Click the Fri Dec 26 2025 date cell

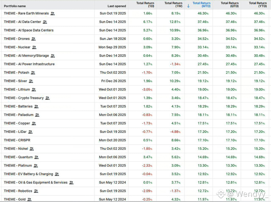(113, 81)
